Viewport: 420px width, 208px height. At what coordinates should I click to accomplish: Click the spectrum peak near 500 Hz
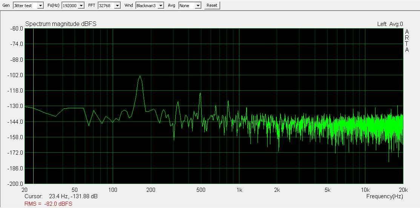200,93
